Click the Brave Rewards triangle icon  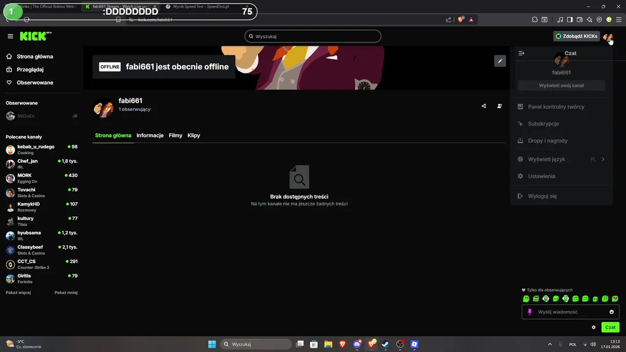click(471, 20)
